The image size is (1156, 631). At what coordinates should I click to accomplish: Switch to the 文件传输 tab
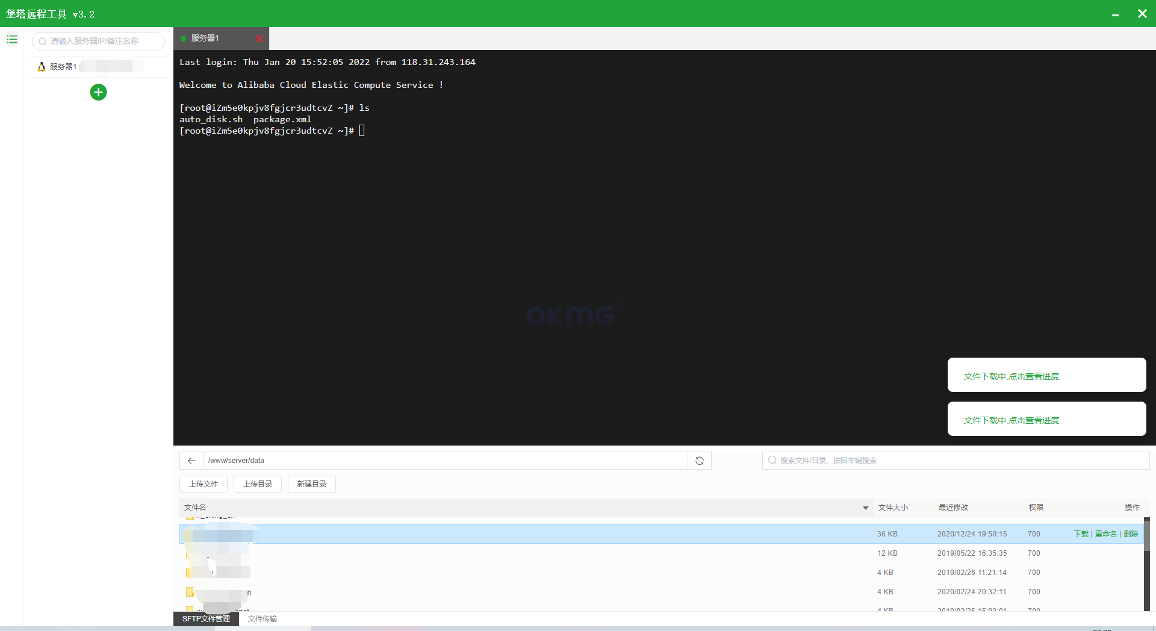tap(262, 619)
